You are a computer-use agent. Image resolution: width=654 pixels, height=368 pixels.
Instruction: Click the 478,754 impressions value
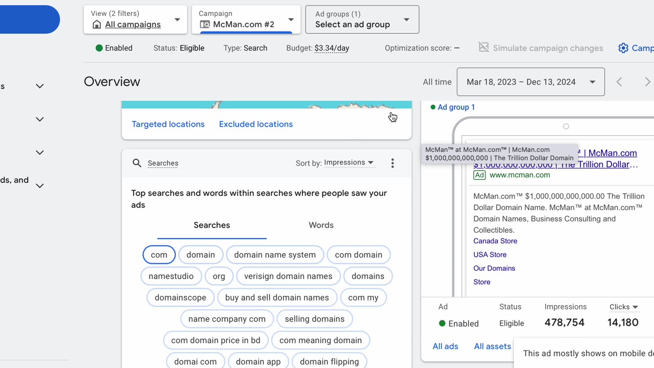(565, 323)
